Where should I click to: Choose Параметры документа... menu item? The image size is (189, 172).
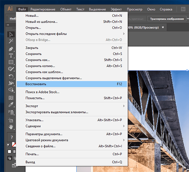coord(72,134)
